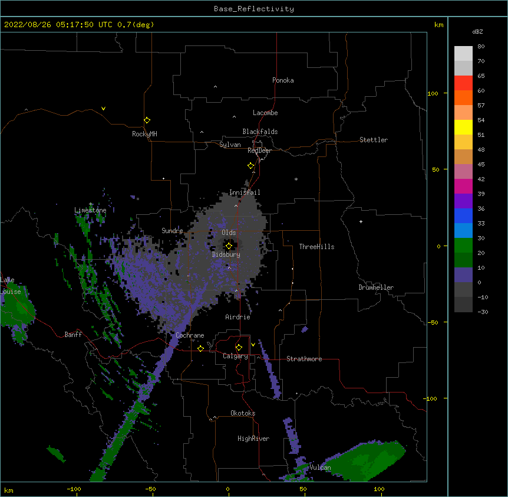508x497 pixels.
Task: Click the -30 value on the dBZ legend
Action: 483,312
